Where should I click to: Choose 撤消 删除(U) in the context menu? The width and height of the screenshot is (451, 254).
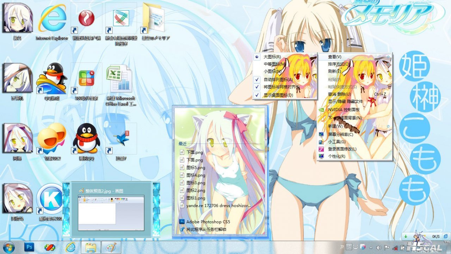[x=354, y=94]
